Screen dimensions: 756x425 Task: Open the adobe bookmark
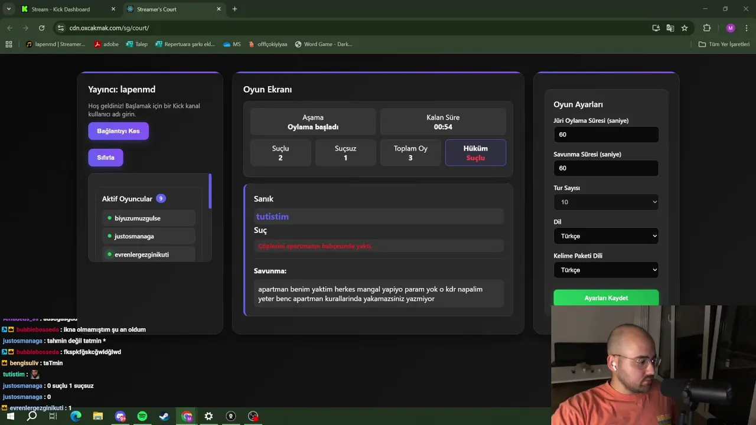[x=106, y=44]
